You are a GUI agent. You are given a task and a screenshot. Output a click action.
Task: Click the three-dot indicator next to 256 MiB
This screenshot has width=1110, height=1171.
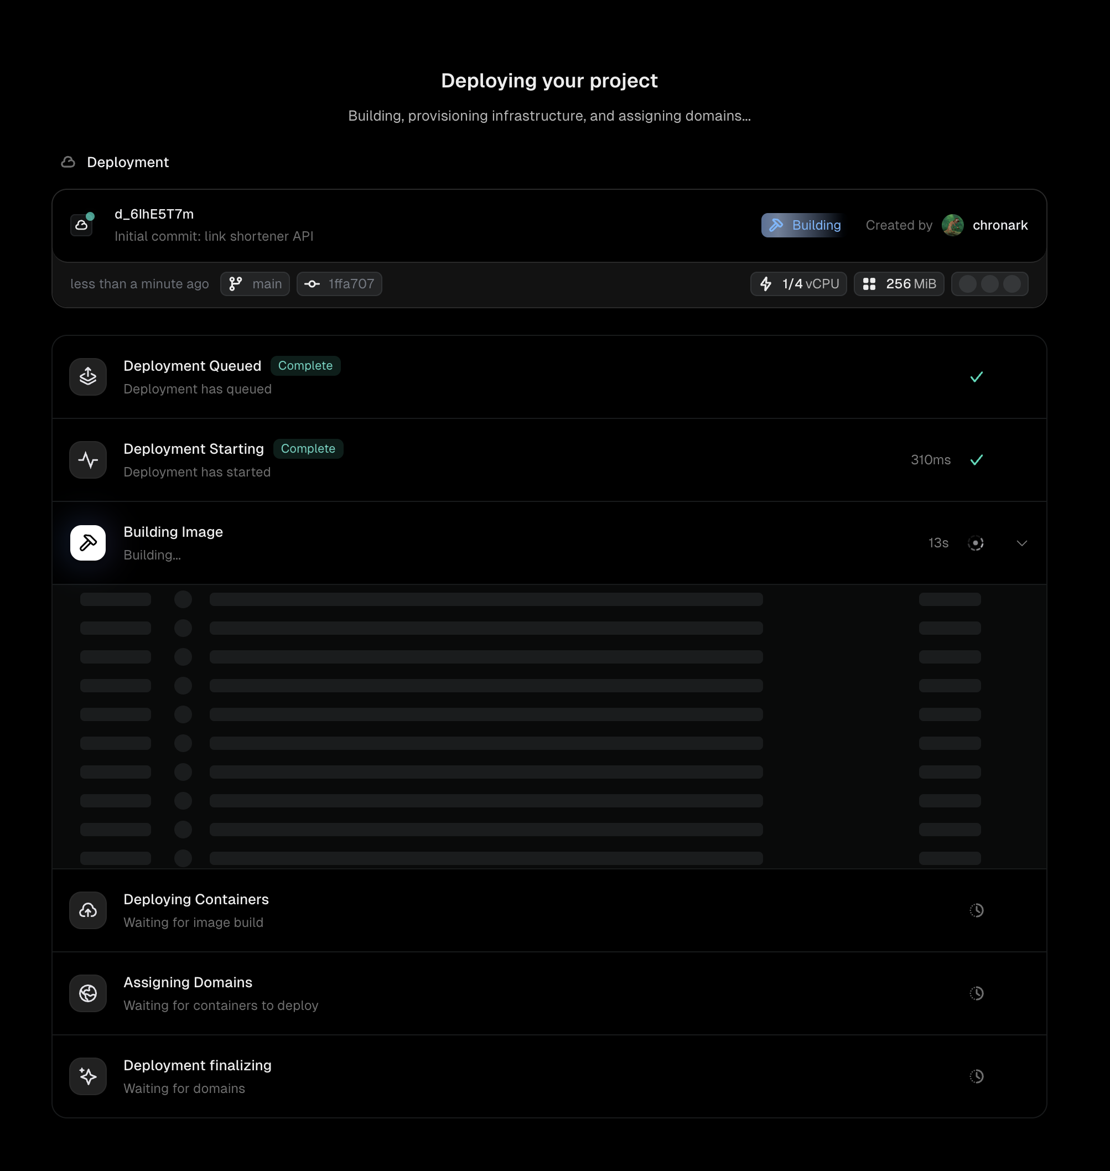point(990,284)
